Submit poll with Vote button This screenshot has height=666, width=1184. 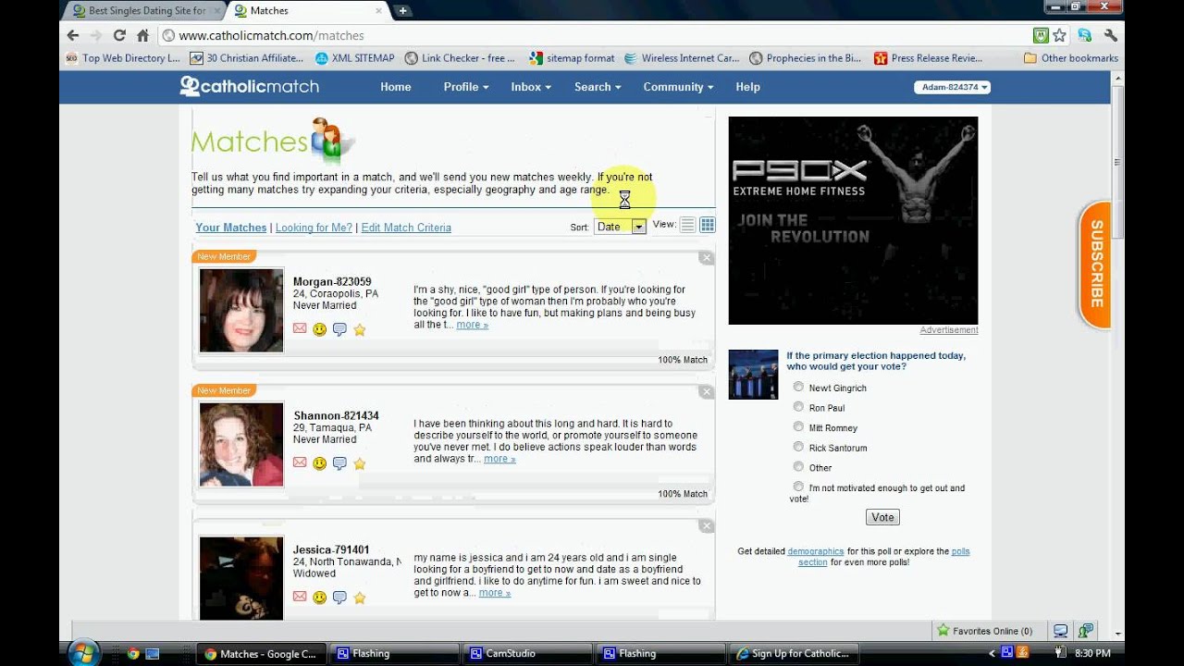point(882,517)
